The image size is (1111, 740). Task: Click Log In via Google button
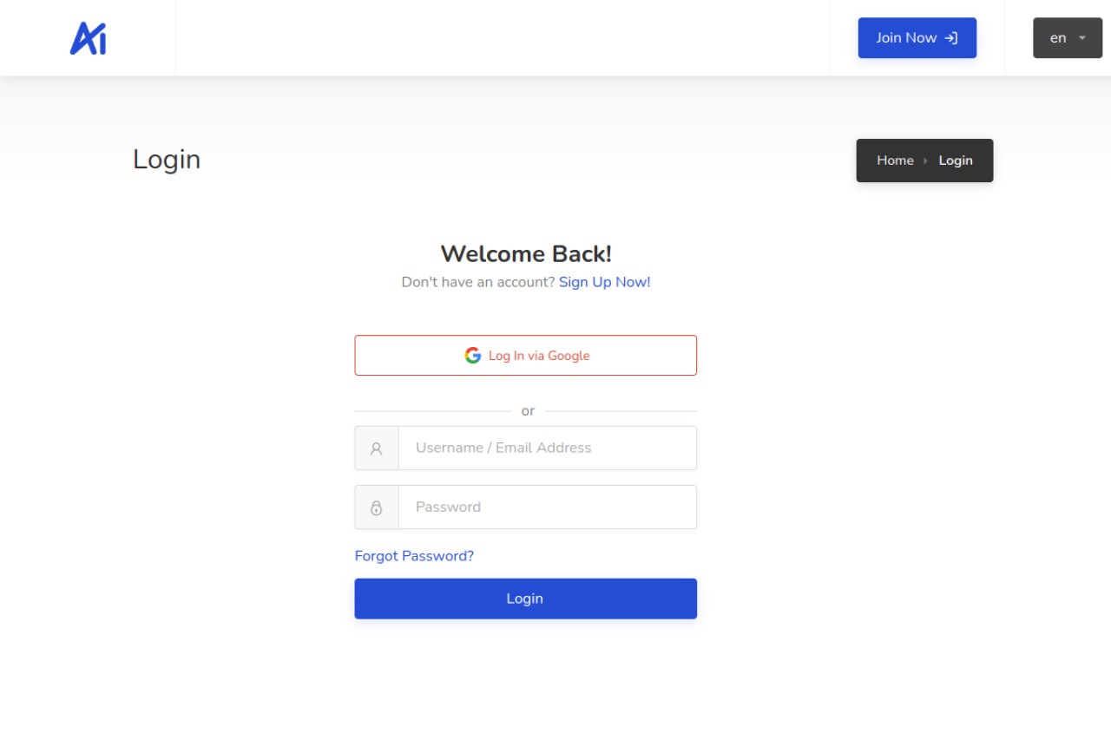525,355
